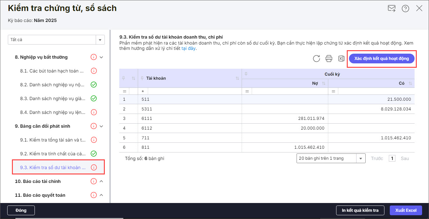Click the printer icon above table
Screen dimensions: 429x219
coord(329,58)
